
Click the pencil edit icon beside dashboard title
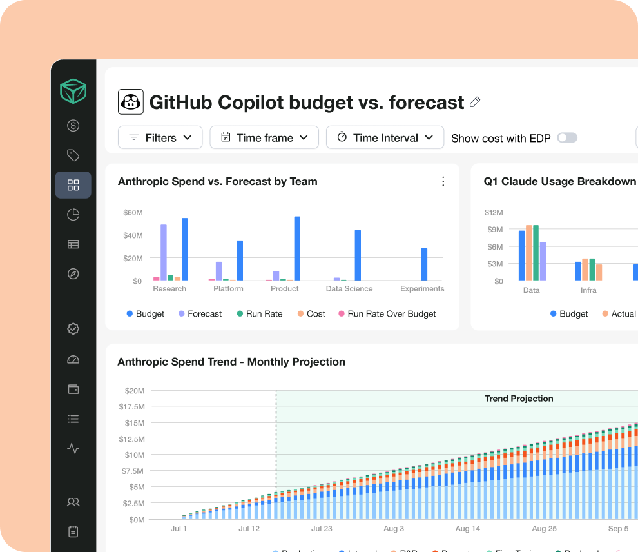pyautogui.click(x=475, y=102)
